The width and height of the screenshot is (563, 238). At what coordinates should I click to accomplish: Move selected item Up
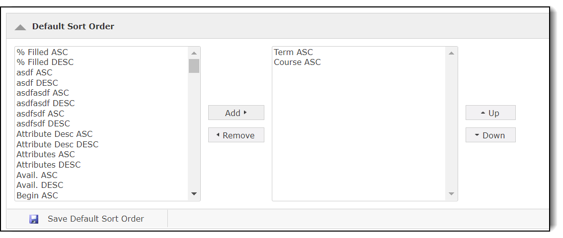pyautogui.click(x=490, y=113)
